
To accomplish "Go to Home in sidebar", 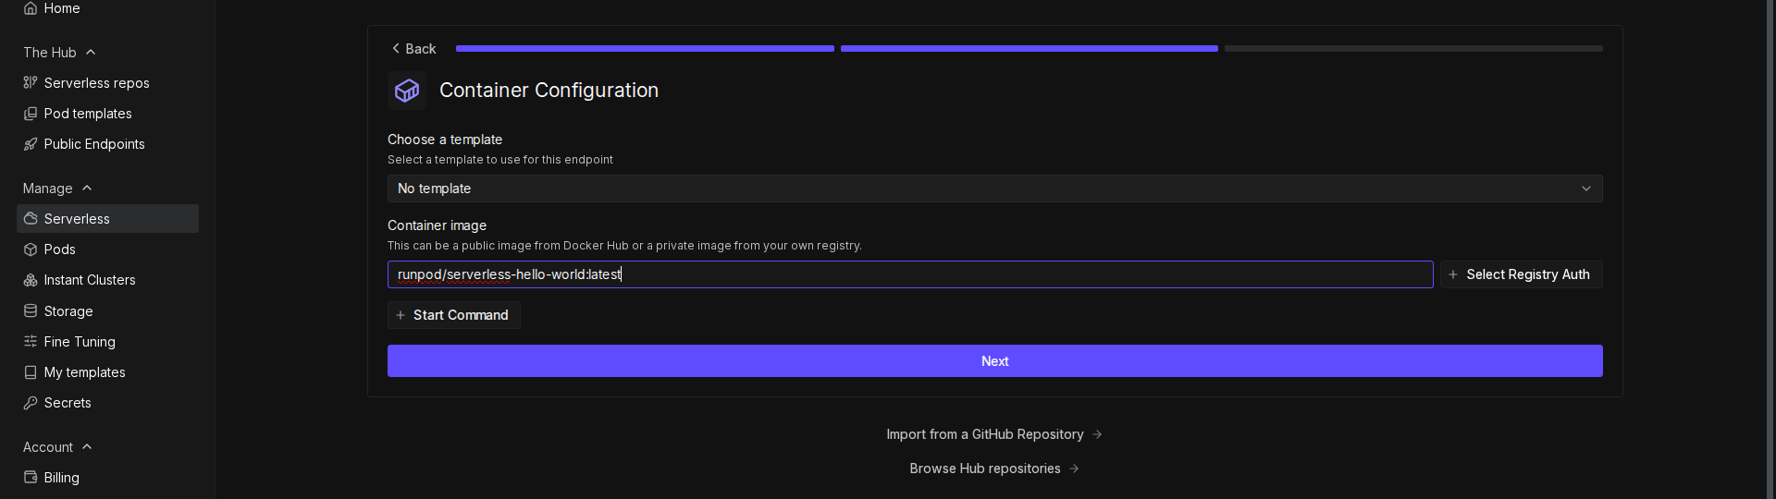I will (62, 8).
